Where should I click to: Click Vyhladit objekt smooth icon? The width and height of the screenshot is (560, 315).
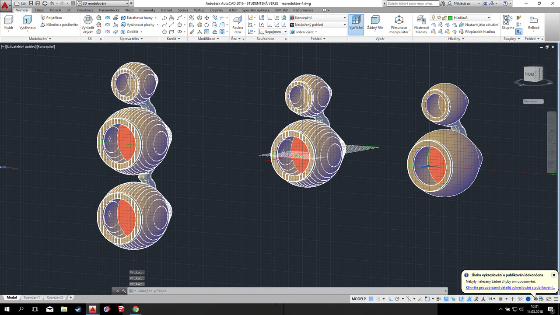[88, 24]
